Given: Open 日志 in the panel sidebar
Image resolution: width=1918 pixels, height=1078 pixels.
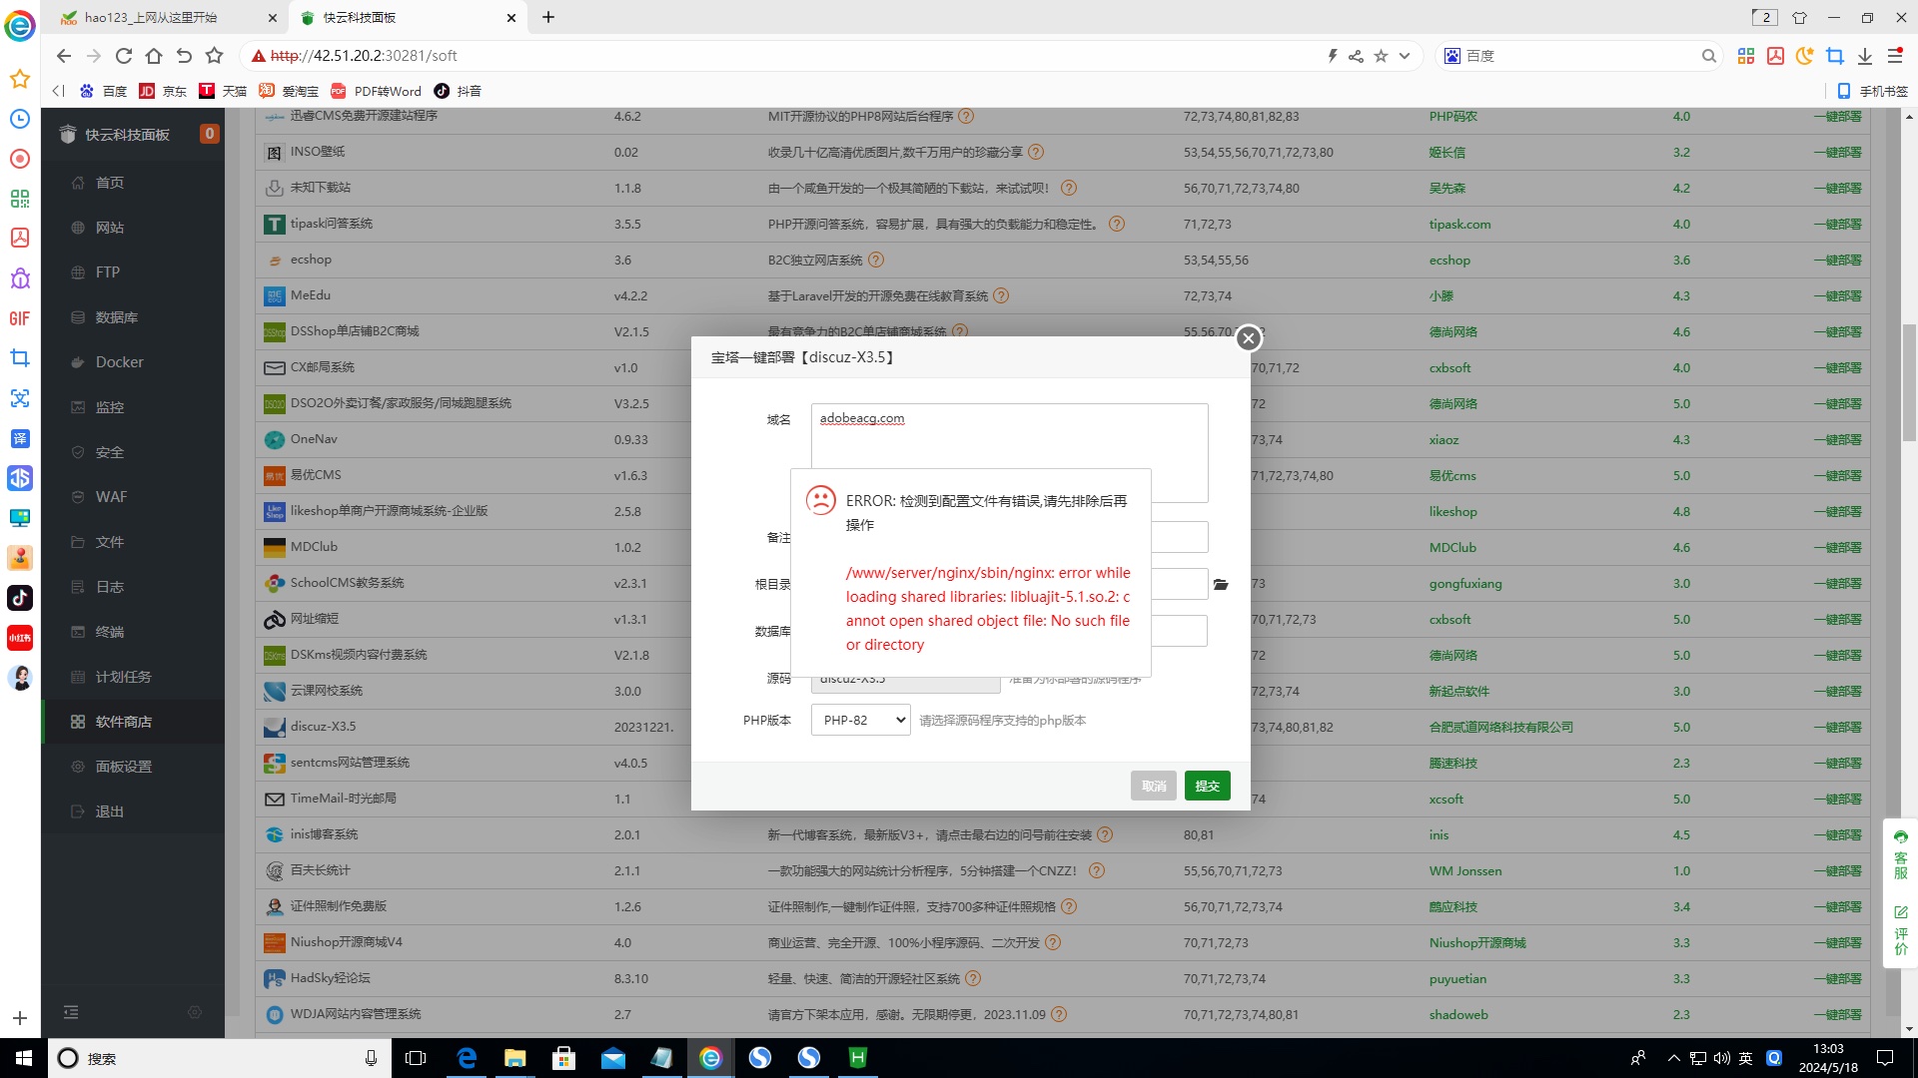Looking at the screenshot, I should pos(110,587).
